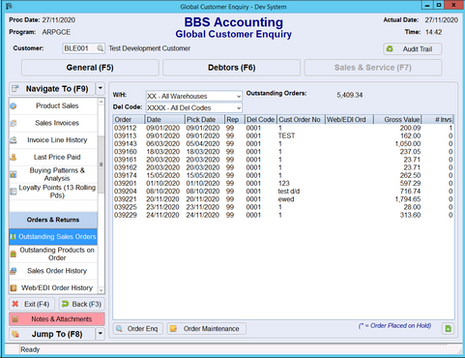Click the customer lookup magnifier icon

[101, 48]
